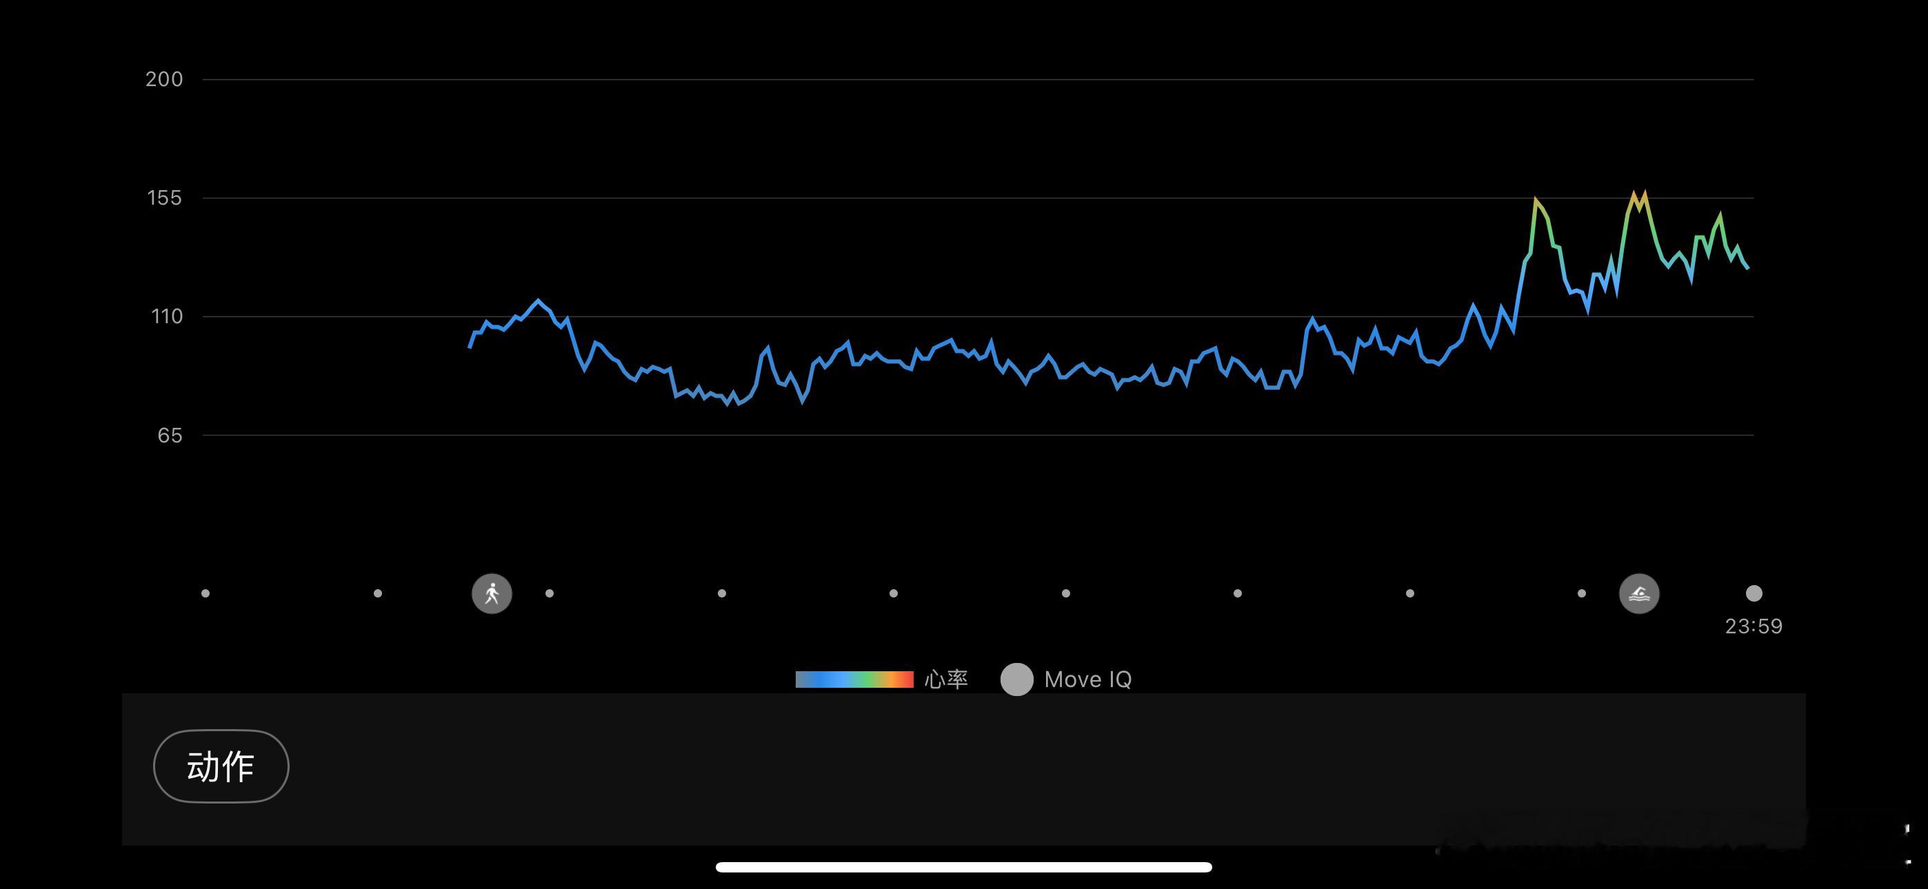Tap the white home indicator bar at the bottom
This screenshot has height=889, width=1928.
click(x=963, y=868)
